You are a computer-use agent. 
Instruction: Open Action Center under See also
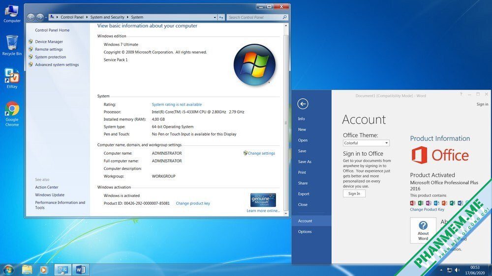[47, 187]
